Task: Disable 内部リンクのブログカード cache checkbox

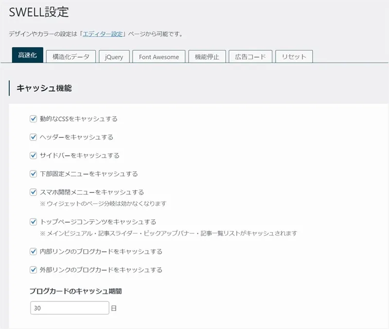Action: [x=34, y=252]
